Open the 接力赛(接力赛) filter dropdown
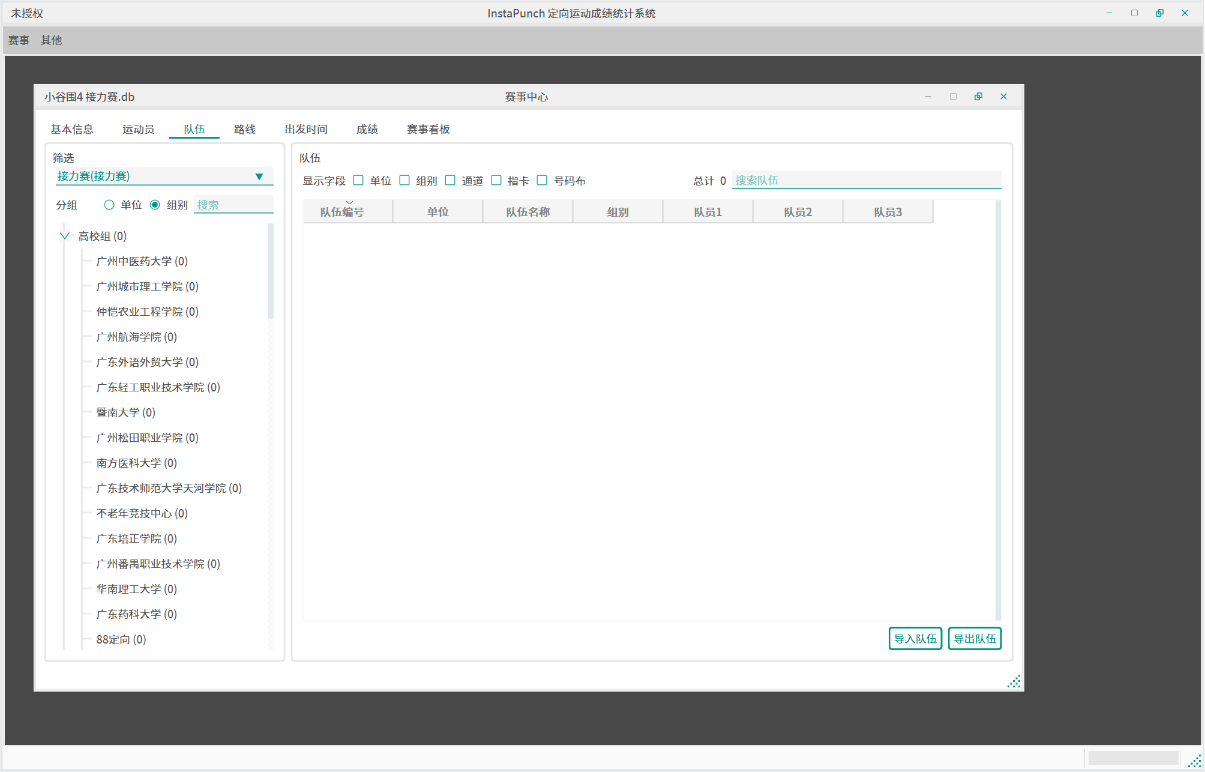Viewport: 1205px width, 772px height. pos(259,176)
